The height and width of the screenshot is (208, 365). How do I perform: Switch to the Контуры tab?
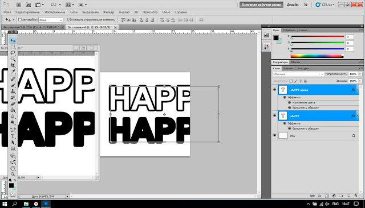click(303, 68)
